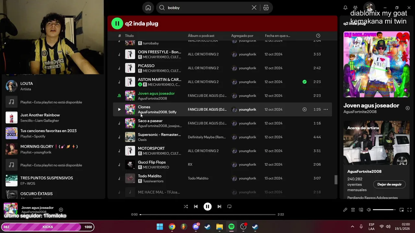Screen dimensions: 415x233
Task: Open the lyrics microphone icon
Action: tap(345, 210)
